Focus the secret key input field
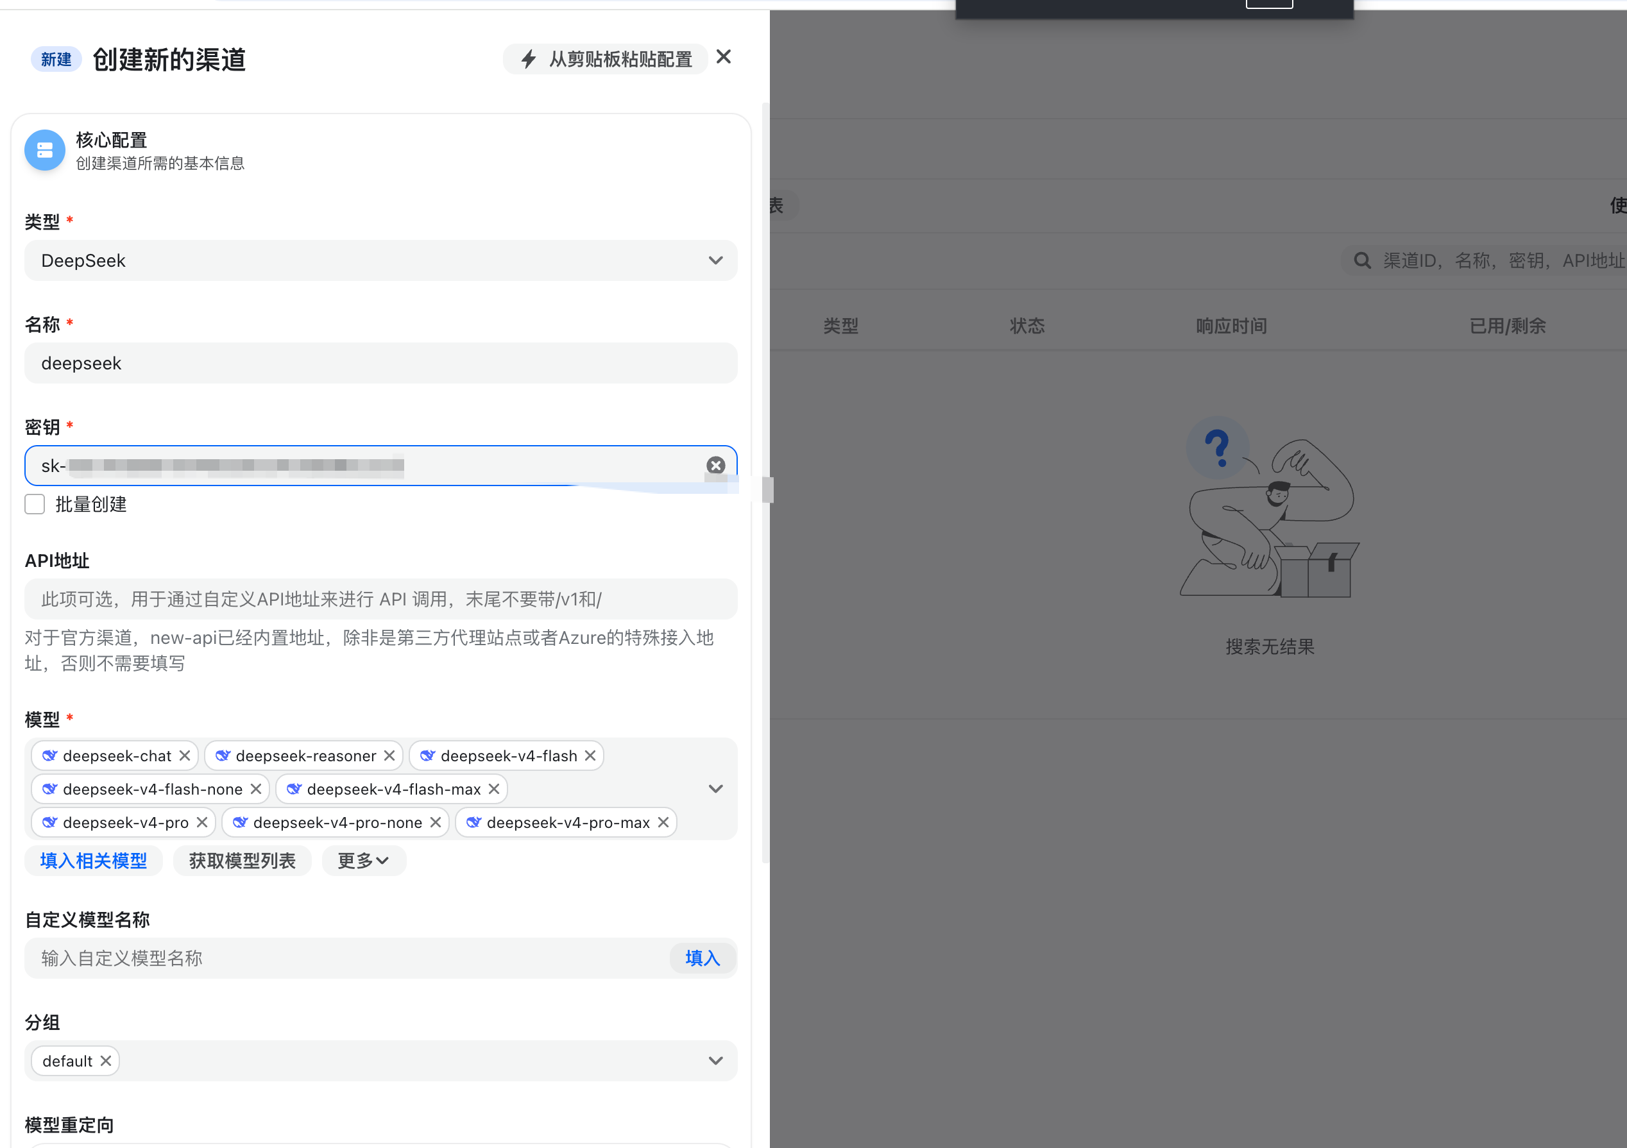1627x1148 pixels. pos(380,466)
